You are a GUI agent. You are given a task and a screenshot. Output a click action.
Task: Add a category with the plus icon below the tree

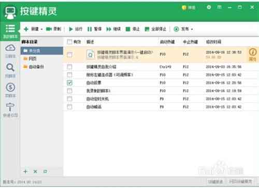[25, 171]
